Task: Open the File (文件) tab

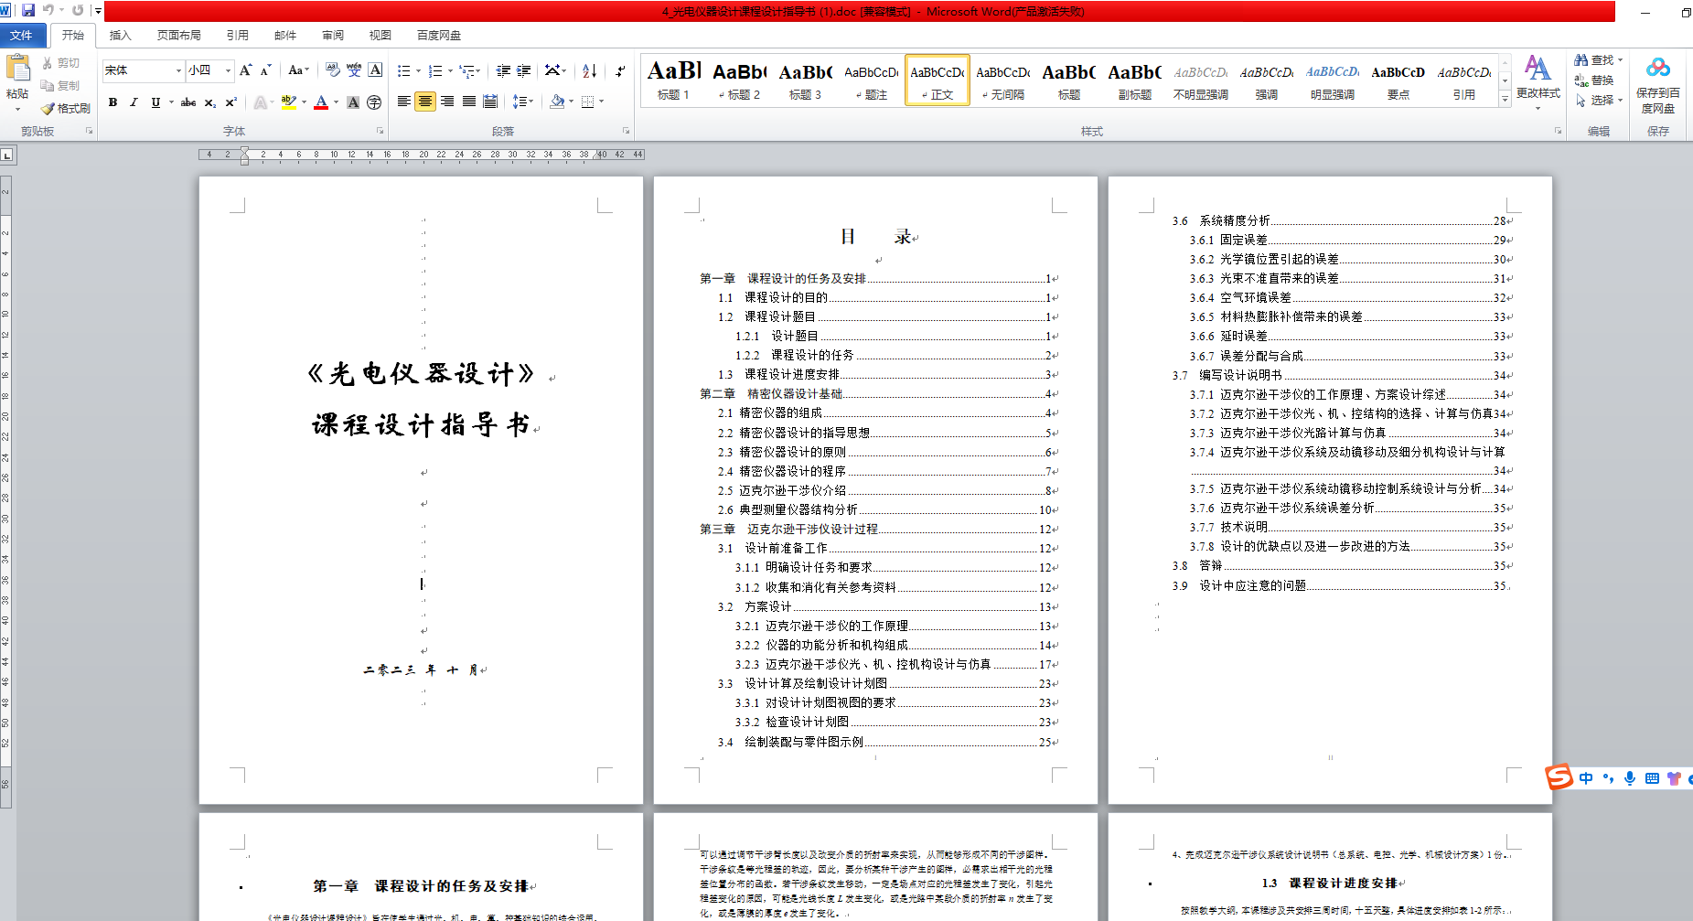Action: point(21,35)
